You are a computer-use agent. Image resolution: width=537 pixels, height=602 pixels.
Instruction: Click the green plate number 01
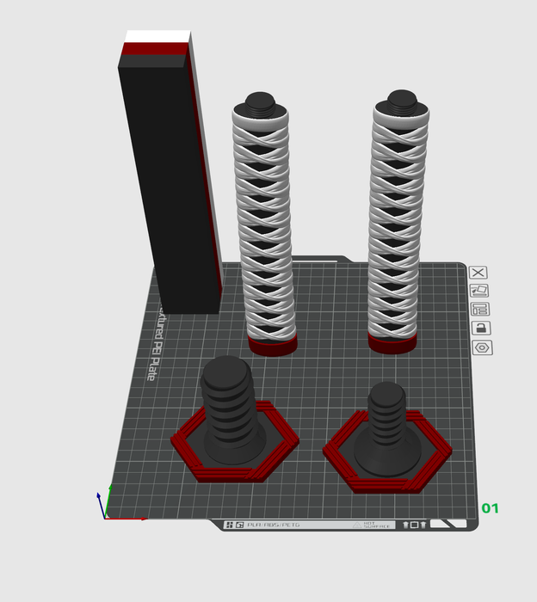point(490,508)
